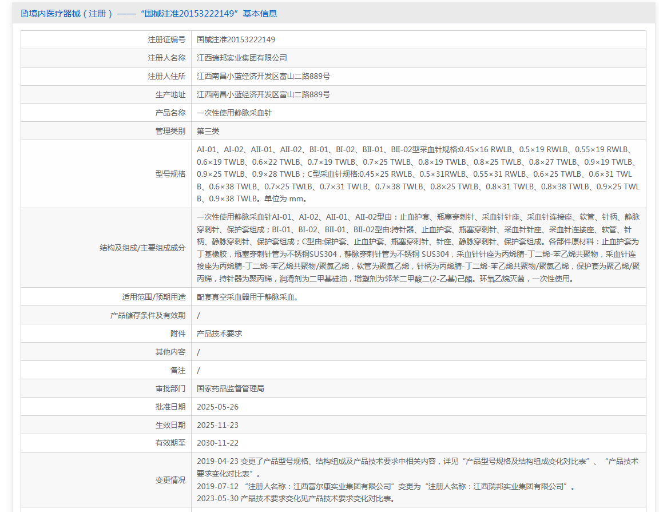Click the composition paragraph starting 一次性使用静脉采血针AI-01
Screen dimensions: 659x512
coord(418,248)
